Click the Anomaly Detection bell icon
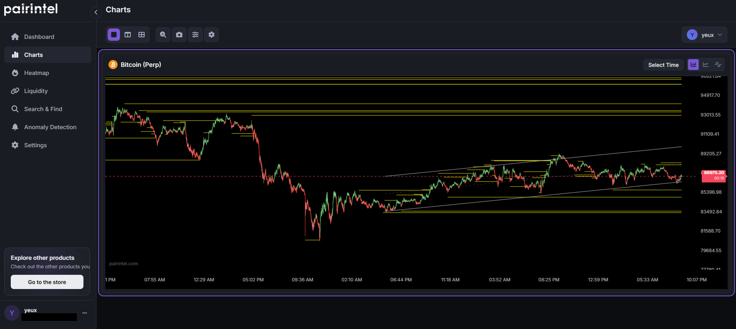Image resolution: width=736 pixels, height=329 pixels. pyautogui.click(x=15, y=127)
